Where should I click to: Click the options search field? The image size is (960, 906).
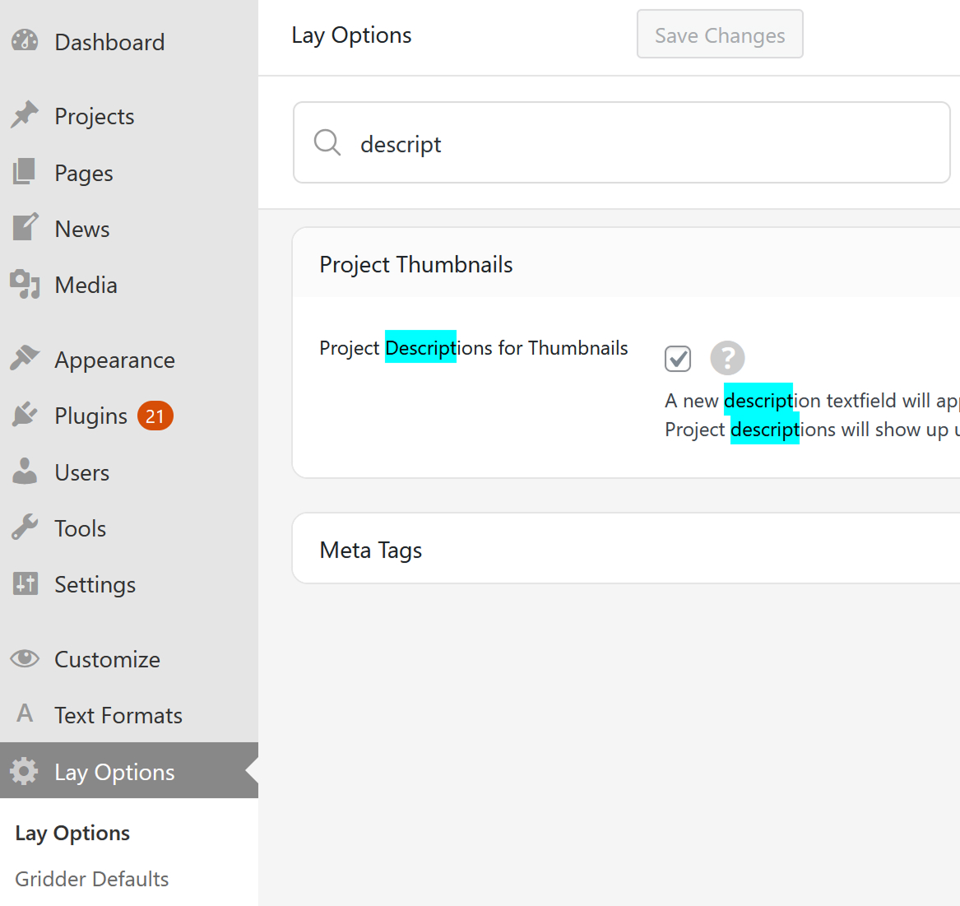(642, 143)
